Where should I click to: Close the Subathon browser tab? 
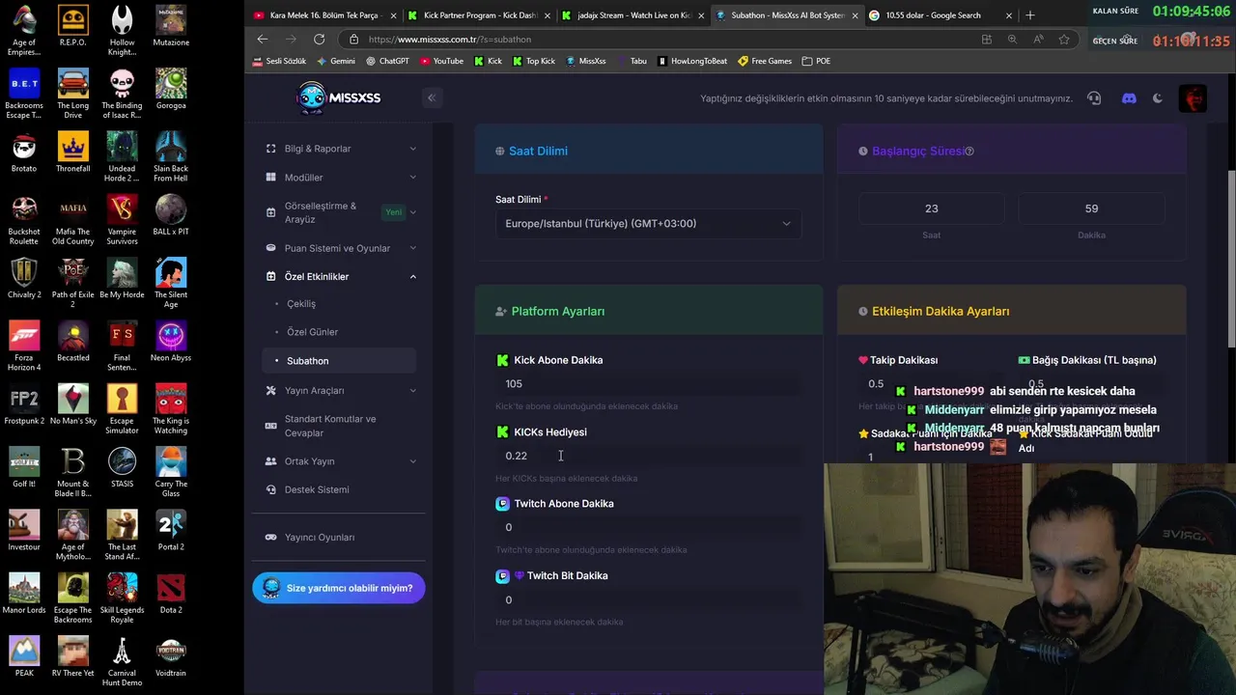click(855, 15)
